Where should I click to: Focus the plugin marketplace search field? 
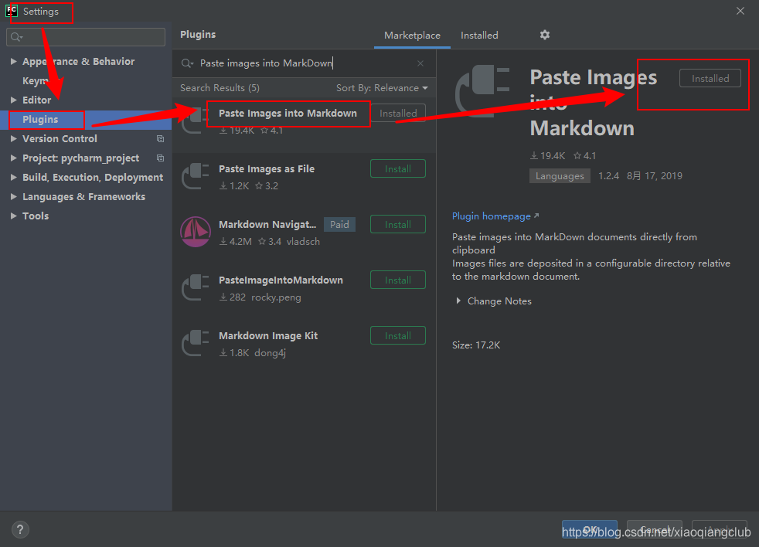[304, 63]
